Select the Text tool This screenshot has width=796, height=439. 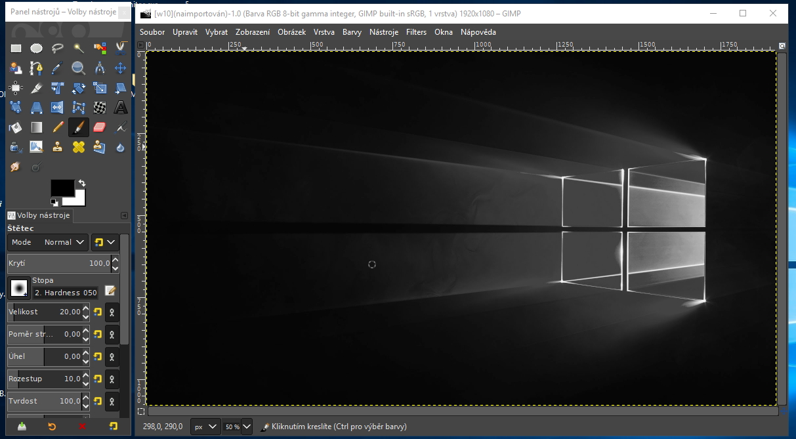pyautogui.click(x=121, y=107)
